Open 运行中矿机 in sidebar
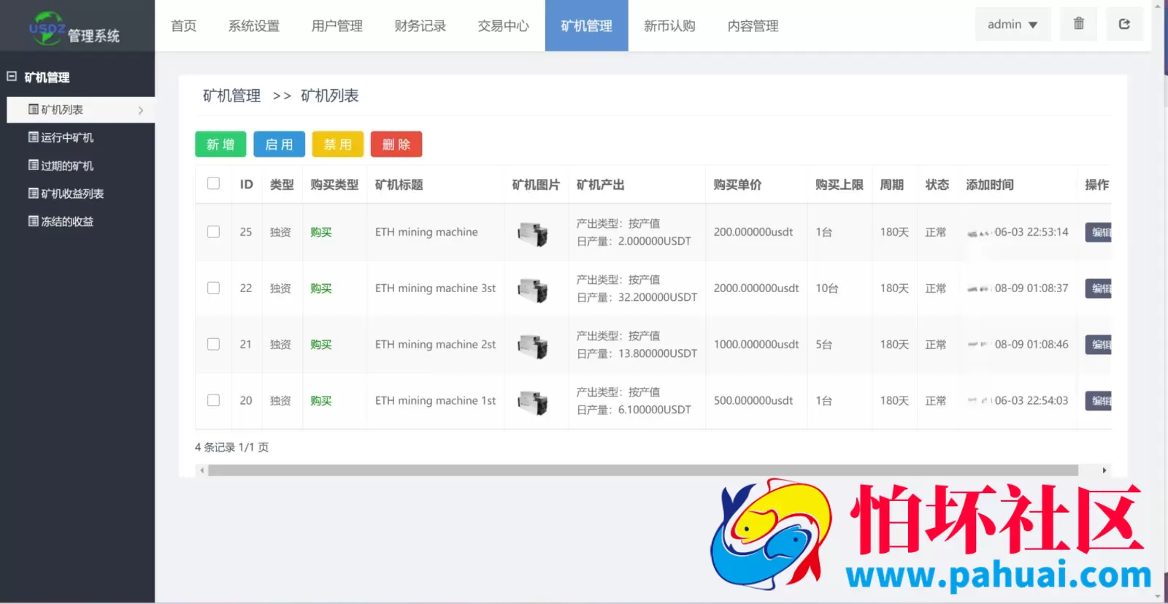Image resolution: width=1168 pixels, height=604 pixels. 61,137
